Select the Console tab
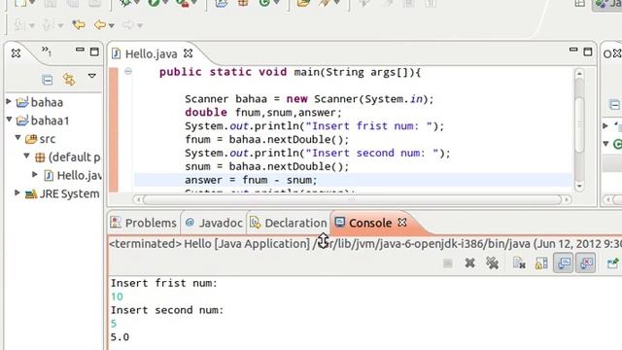This screenshot has width=622, height=350. [x=370, y=223]
